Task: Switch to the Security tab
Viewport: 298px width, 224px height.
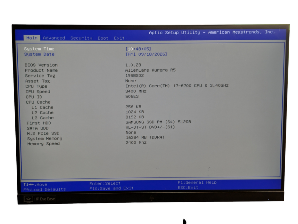Action: (x=81, y=38)
